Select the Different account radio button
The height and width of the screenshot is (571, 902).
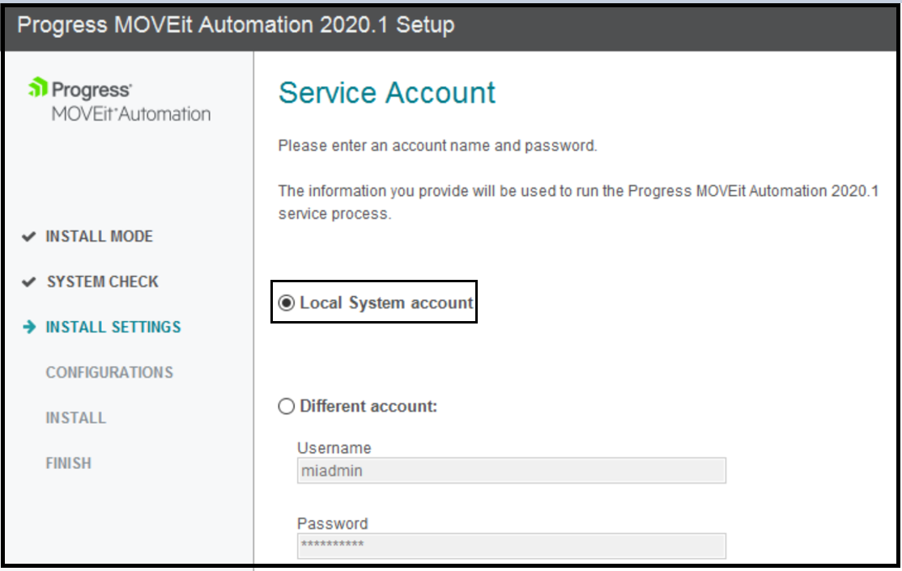285,406
